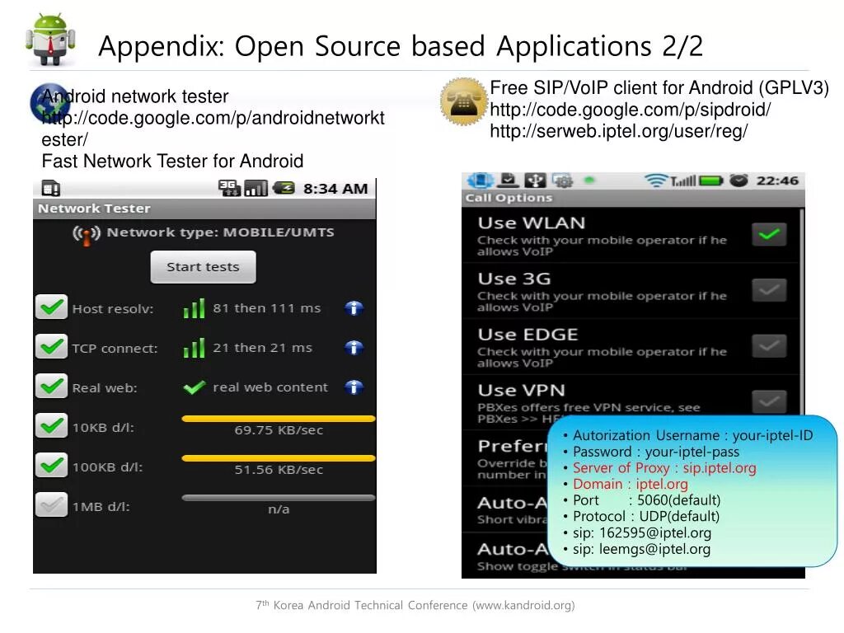This screenshot has height=633, width=844.
Task: Toggle the TCP connect test checkbox
Action: pyautogui.click(x=52, y=346)
